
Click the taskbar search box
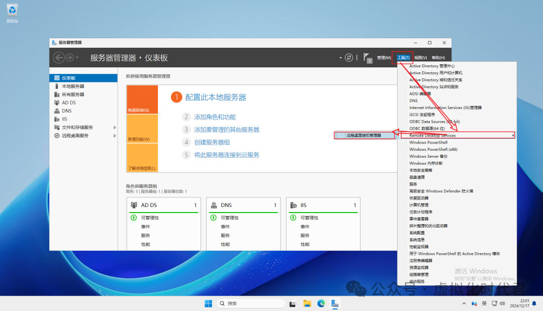(x=251, y=303)
